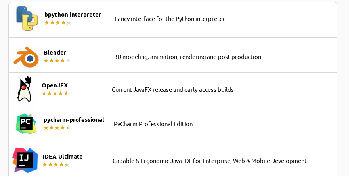Viewport: 350px width, 178px height.
Task: Open the Blender app title
Action: [x=55, y=53]
